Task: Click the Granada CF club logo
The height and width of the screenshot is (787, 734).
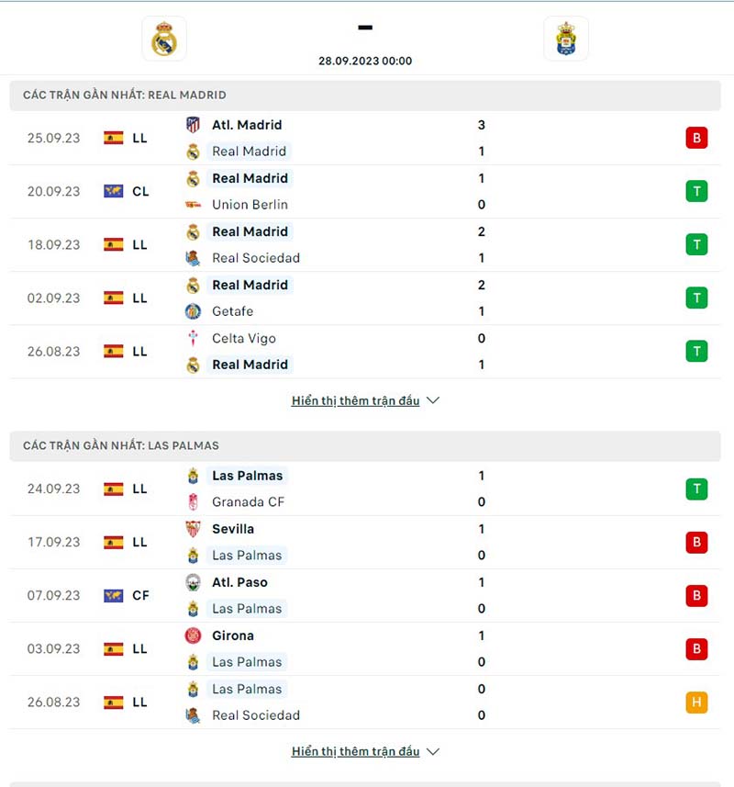Action: tap(194, 502)
